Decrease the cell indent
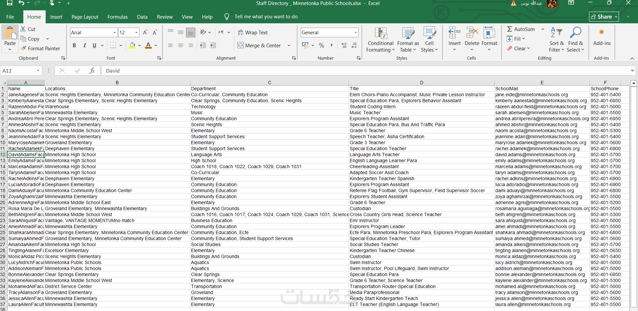This screenshot has height=311, width=638. (x=203, y=45)
